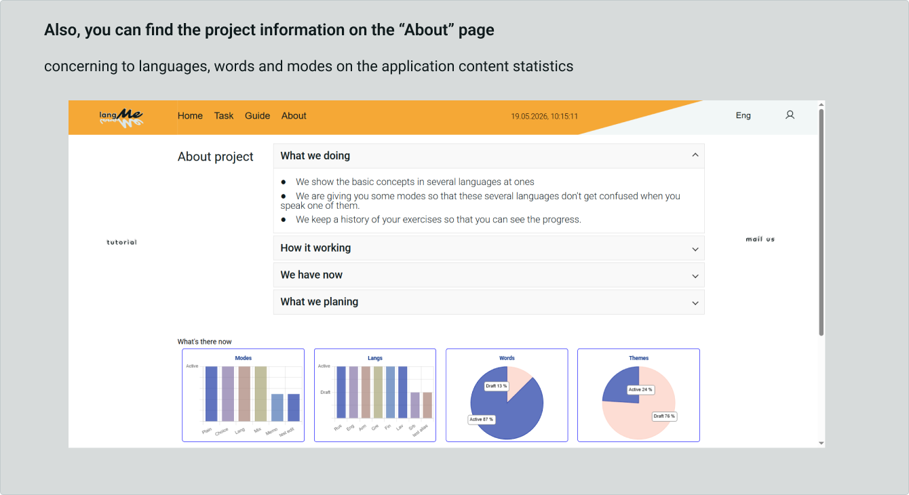Click the tutorial link
The height and width of the screenshot is (495, 909).
click(x=121, y=242)
